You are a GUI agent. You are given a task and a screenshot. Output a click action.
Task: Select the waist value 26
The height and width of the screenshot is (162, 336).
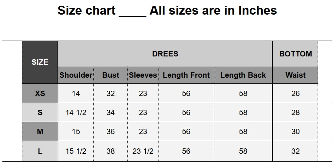click(295, 94)
